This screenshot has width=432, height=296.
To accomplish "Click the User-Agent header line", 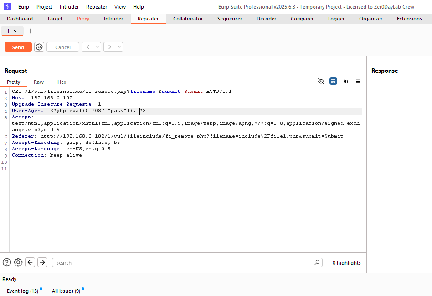I will click(x=78, y=111).
